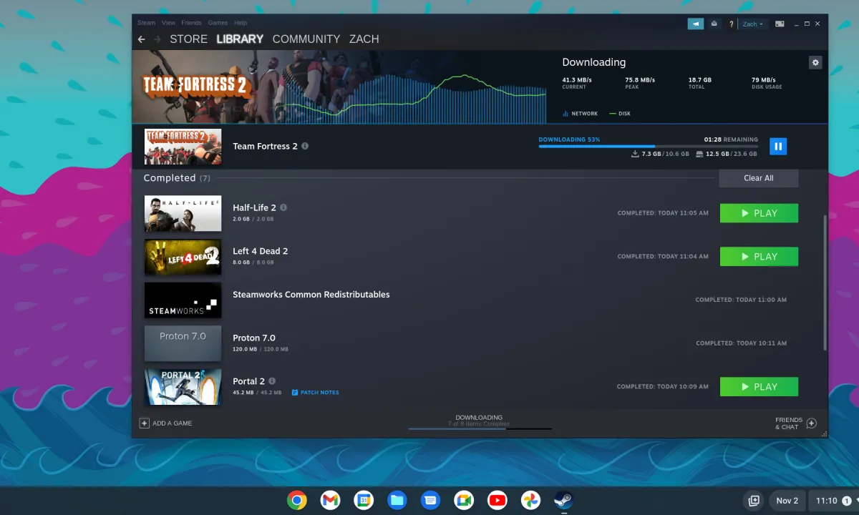Open Messages app from the shelf
Viewport: 859px width, 515px height.
[430, 500]
